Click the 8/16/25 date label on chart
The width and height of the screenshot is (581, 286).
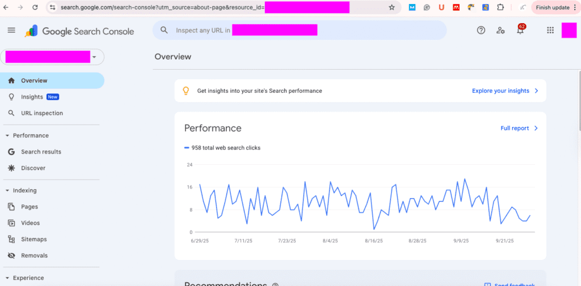(x=373, y=241)
